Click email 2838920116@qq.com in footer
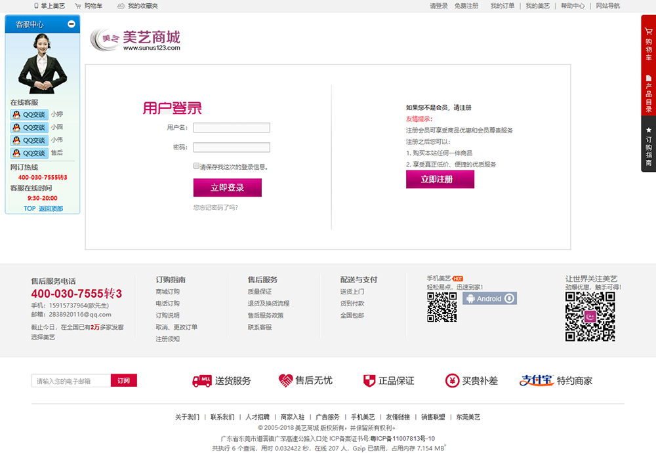Viewport: 656px width, 453px height. pyautogui.click(x=80, y=315)
